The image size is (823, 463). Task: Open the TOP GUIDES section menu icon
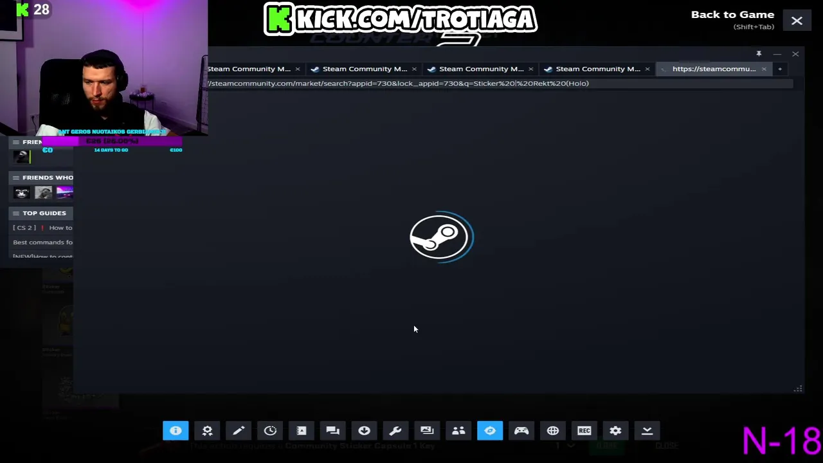16,213
